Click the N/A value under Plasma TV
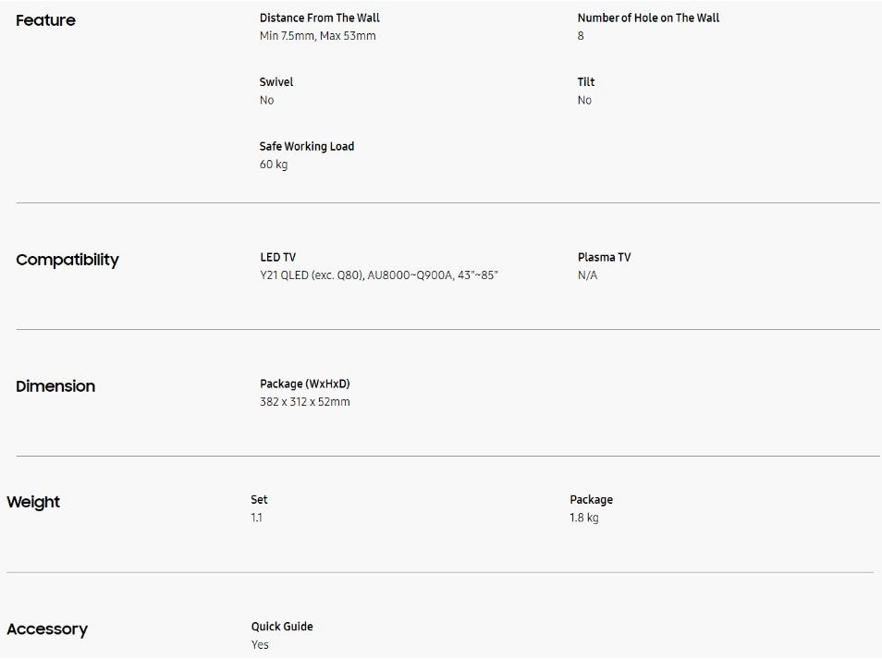The image size is (882, 659). (587, 275)
